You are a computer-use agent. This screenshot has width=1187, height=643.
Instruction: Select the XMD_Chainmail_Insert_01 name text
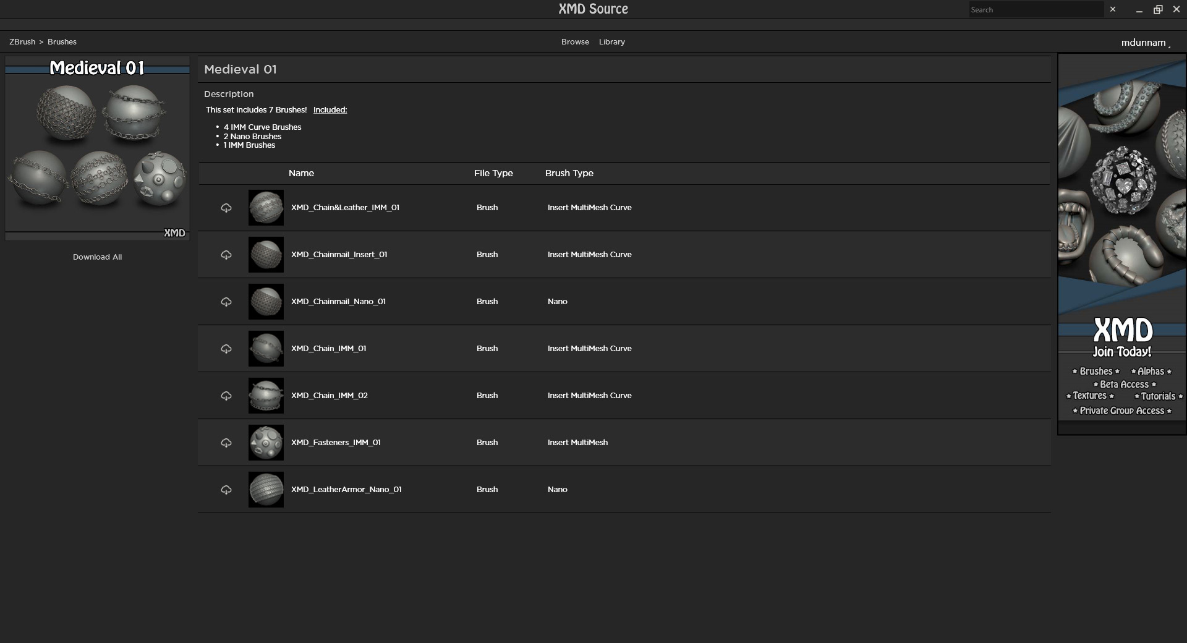(x=339, y=255)
